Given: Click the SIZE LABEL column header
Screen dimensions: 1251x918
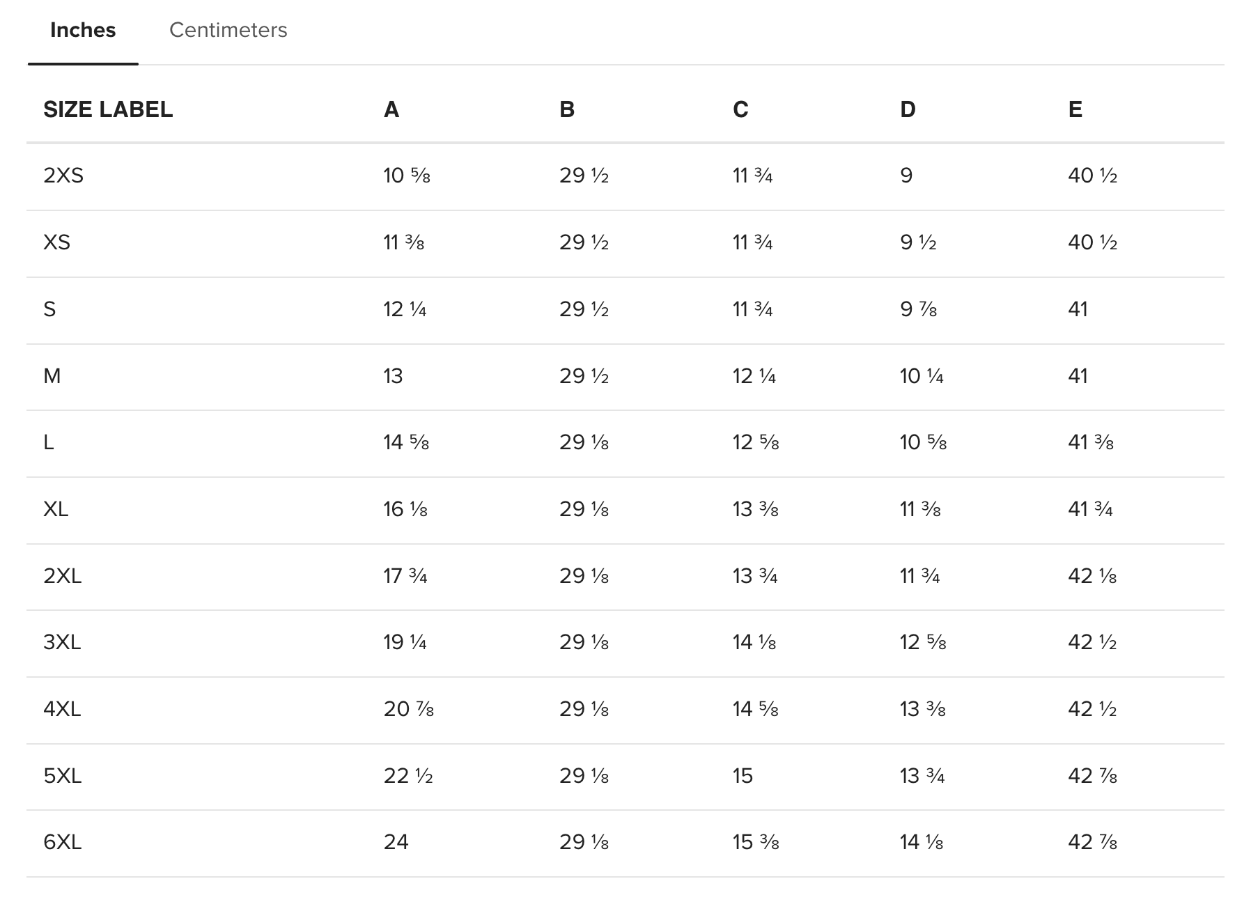Looking at the screenshot, I should [x=108, y=109].
